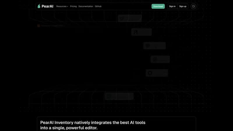Click the green Download button
The image size is (233, 131).
[158, 6]
